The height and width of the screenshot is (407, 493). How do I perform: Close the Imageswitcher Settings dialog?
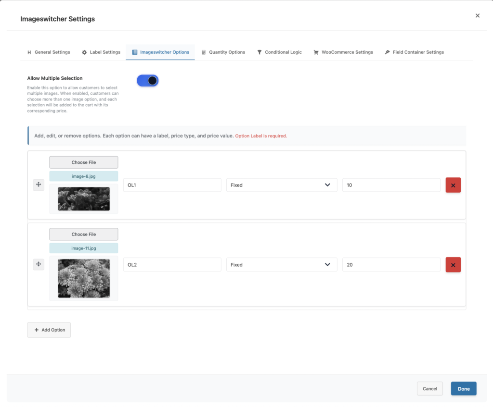(x=478, y=16)
